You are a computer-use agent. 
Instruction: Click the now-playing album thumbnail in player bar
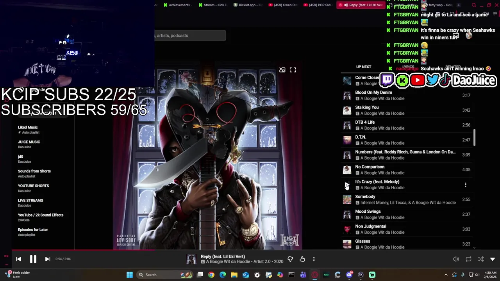191,259
